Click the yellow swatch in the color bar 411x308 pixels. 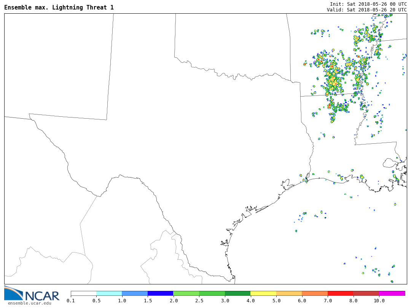[x=263, y=293]
